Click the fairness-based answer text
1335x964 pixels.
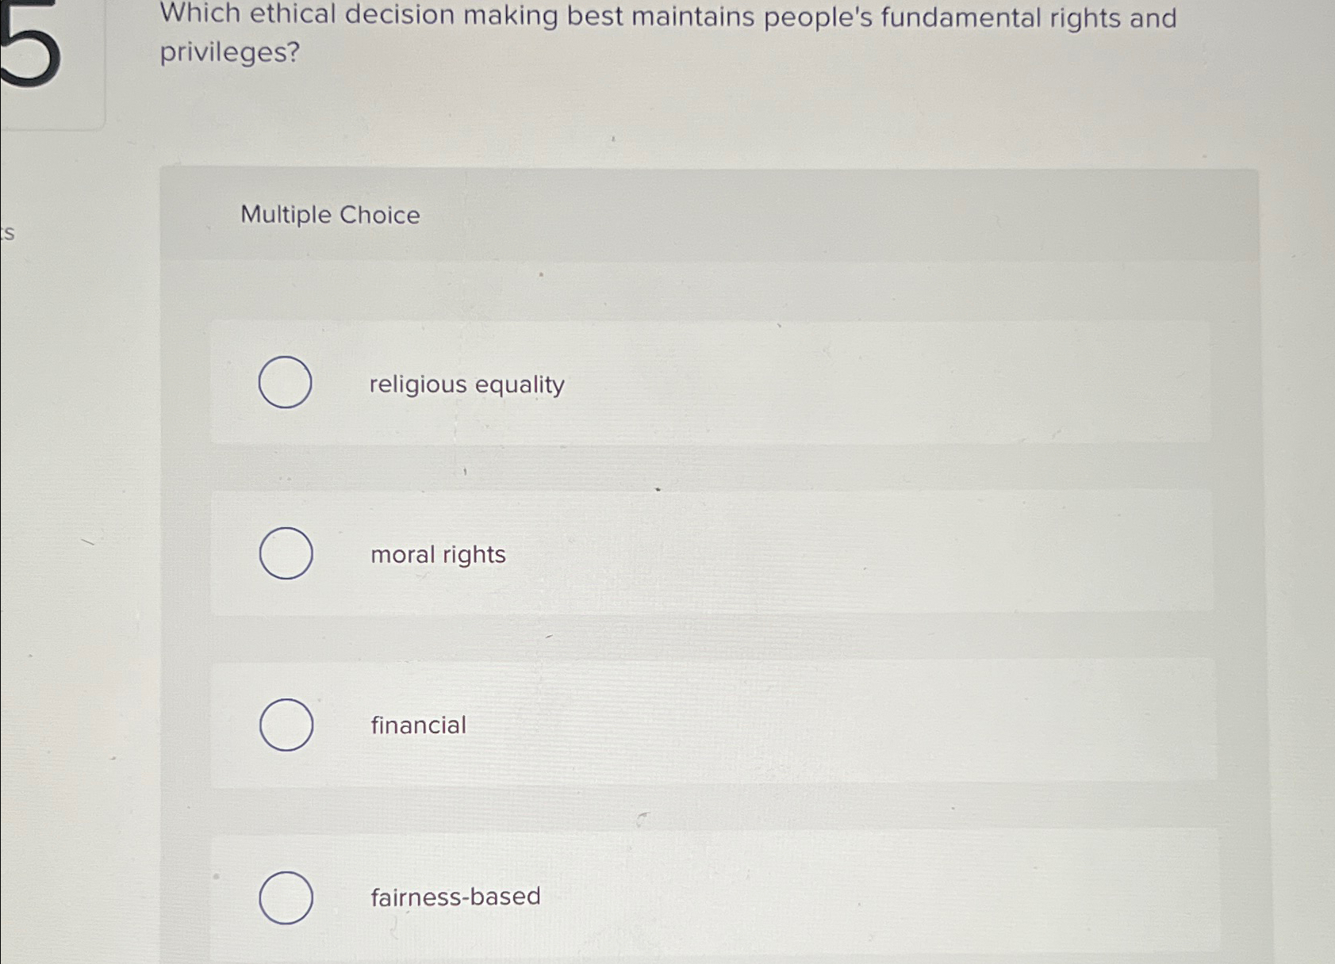coord(455,896)
